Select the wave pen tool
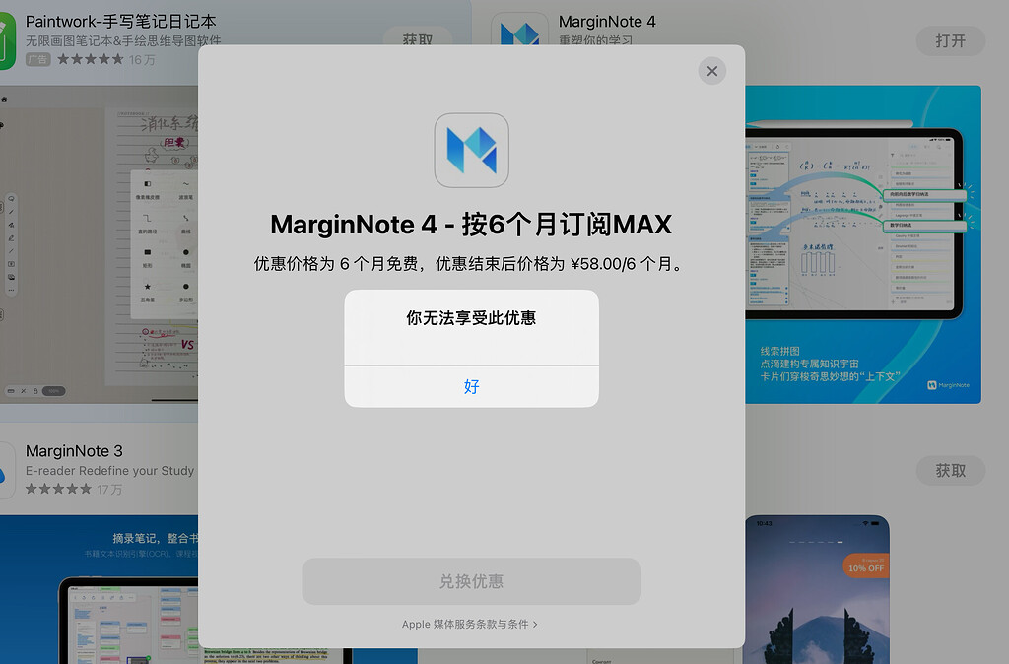The height and width of the screenshot is (664, 1009). click(x=186, y=183)
